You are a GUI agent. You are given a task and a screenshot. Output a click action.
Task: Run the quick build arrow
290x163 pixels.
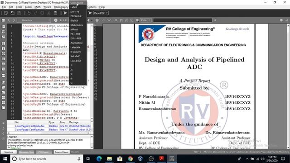point(65,13)
